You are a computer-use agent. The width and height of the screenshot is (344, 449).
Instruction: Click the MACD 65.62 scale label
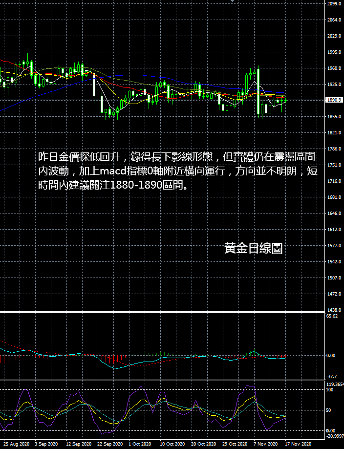tap(332, 316)
